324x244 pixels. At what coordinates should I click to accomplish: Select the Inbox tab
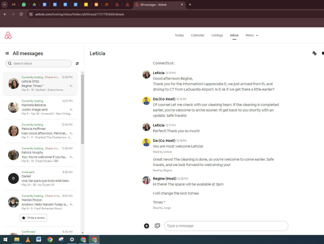pos(234,35)
